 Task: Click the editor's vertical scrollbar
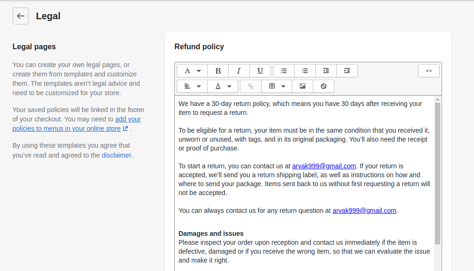(437, 173)
